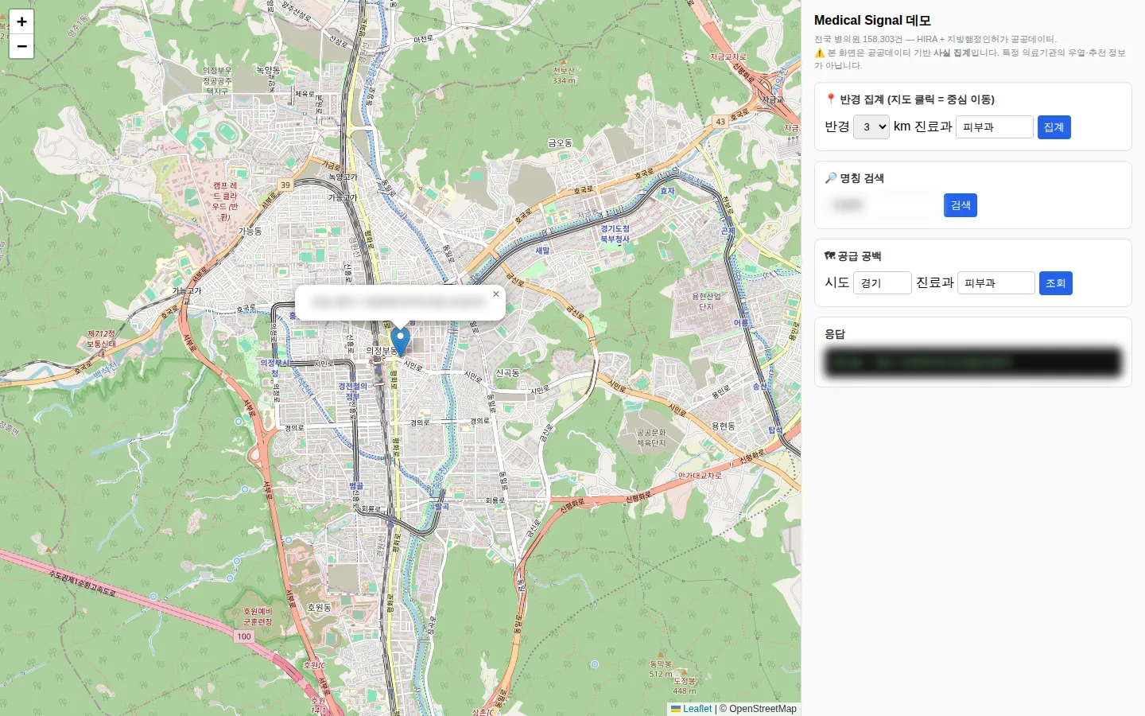This screenshot has height=716, width=1145.
Task: Click the 금오동 map label
Action: tap(560, 143)
